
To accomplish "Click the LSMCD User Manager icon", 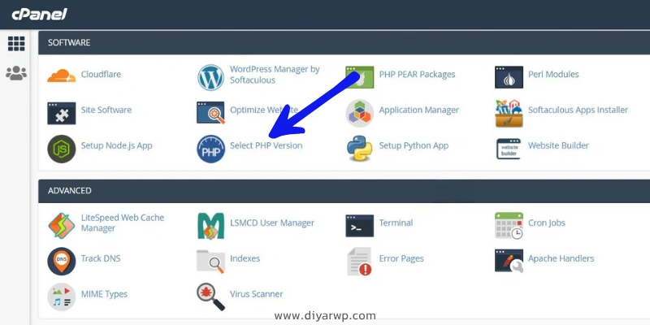I will click(x=210, y=224).
